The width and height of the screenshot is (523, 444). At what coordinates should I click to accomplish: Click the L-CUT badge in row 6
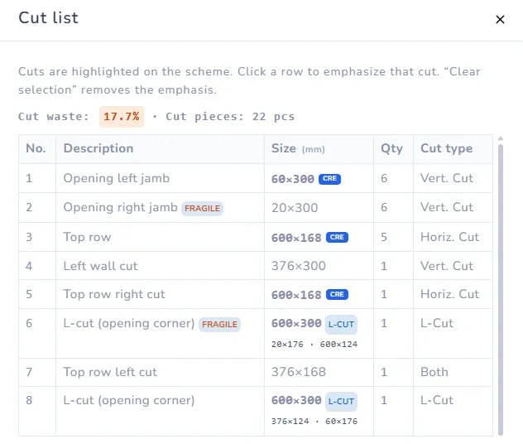pos(341,325)
